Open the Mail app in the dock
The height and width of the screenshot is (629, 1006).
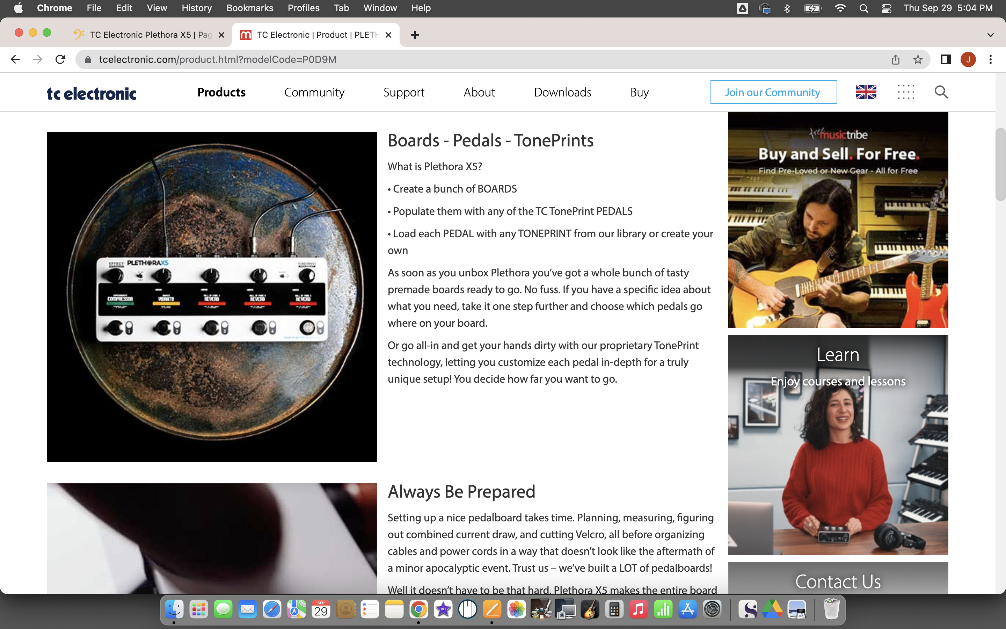247,609
